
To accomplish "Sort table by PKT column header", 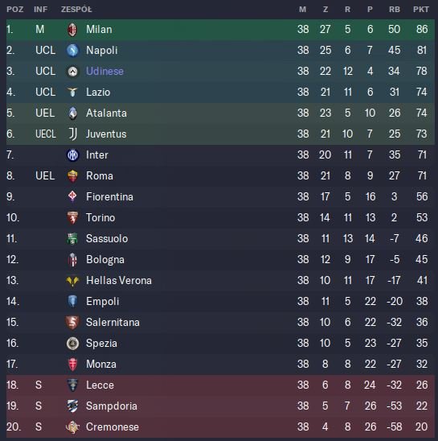I will (420, 10).
